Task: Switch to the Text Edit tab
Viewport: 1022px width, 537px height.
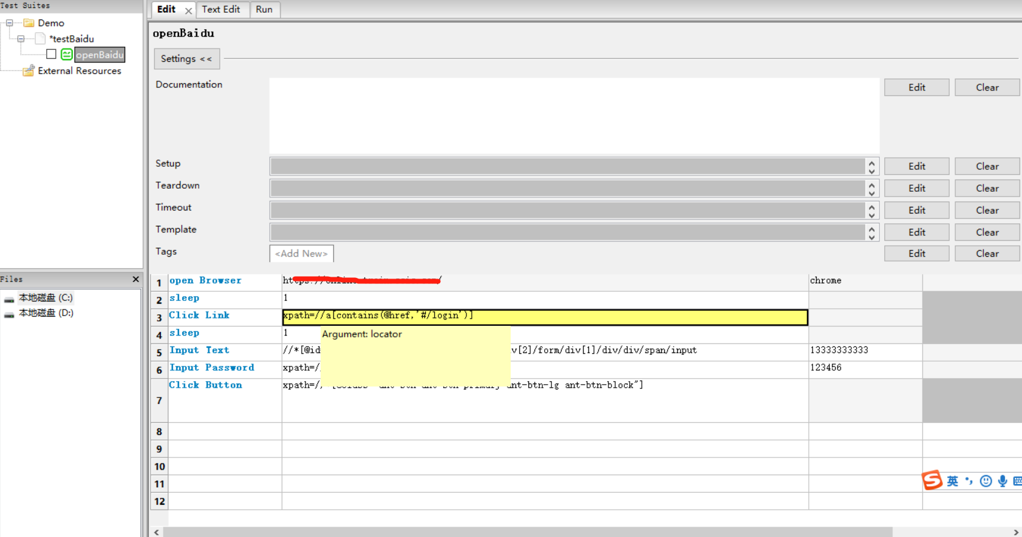Action: (221, 10)
